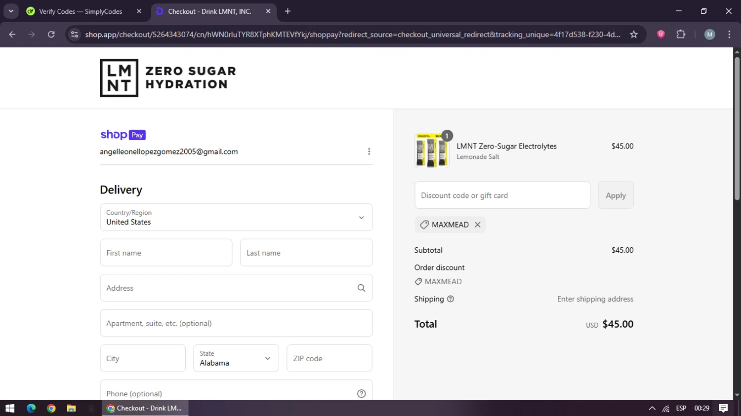Show hidden system tray icons
This screenshot has height=416, width=741.
coord(652,408)
